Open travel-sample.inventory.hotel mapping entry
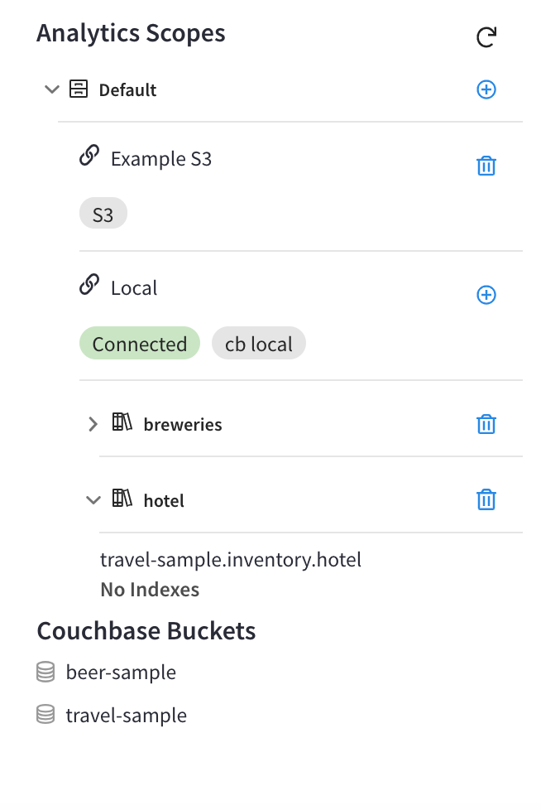Viewport: 541px width, 810px height. coord(230,560)
